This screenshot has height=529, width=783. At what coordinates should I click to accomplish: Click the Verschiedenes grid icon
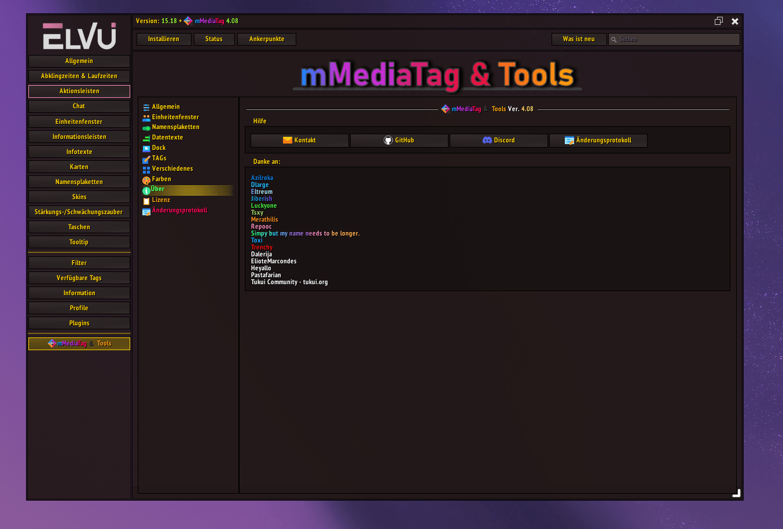point(146,170)
